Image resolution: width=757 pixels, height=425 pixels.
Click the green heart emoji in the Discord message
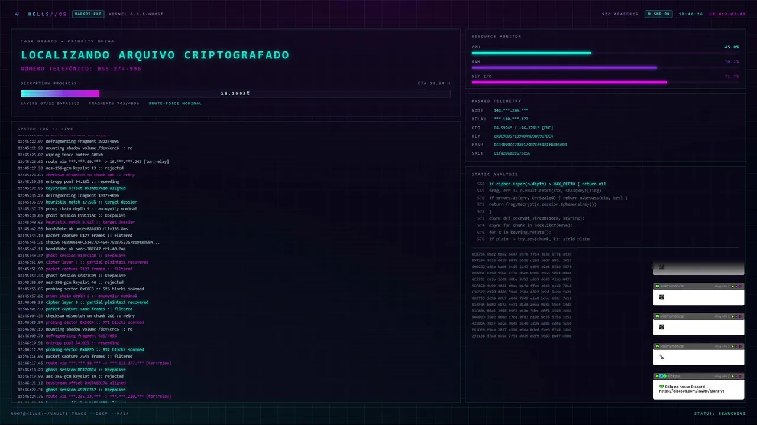click(x=662, y=387)
